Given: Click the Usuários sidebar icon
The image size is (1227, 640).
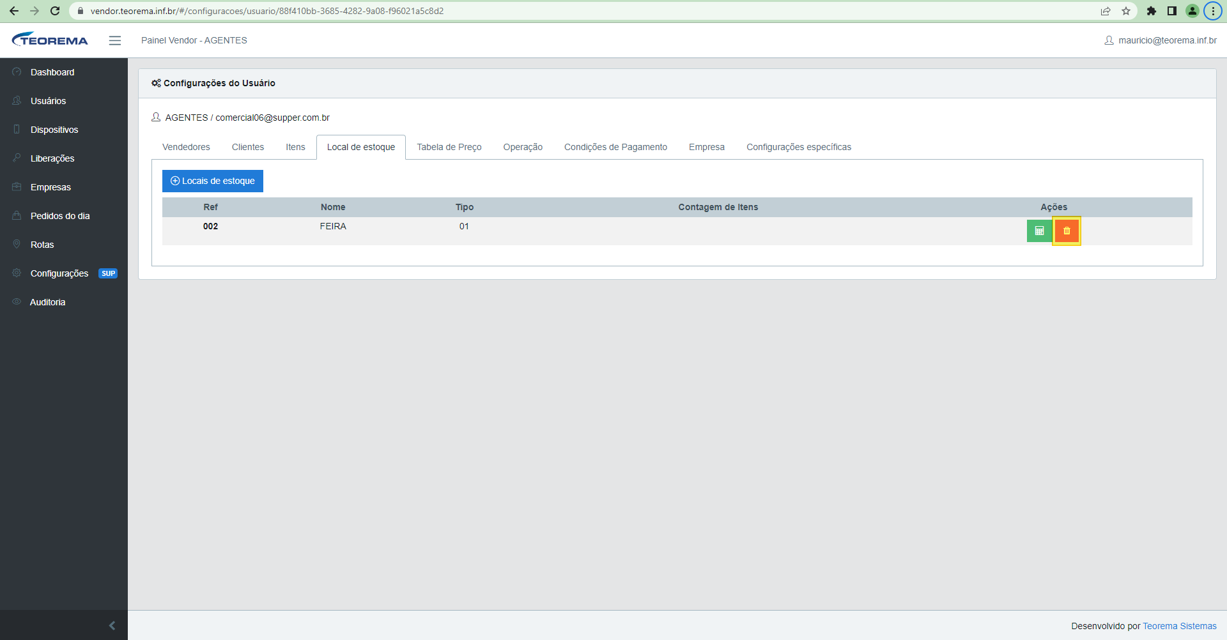Looking at the screenshot, I should 17,100.
